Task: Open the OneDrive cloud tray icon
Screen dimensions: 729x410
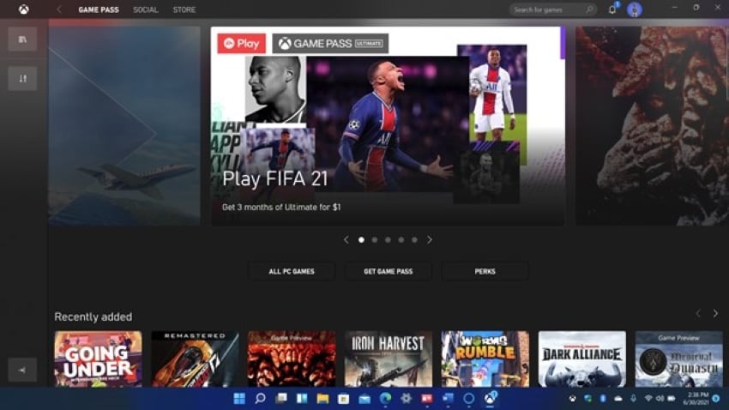Action: (x=618, y=398)
